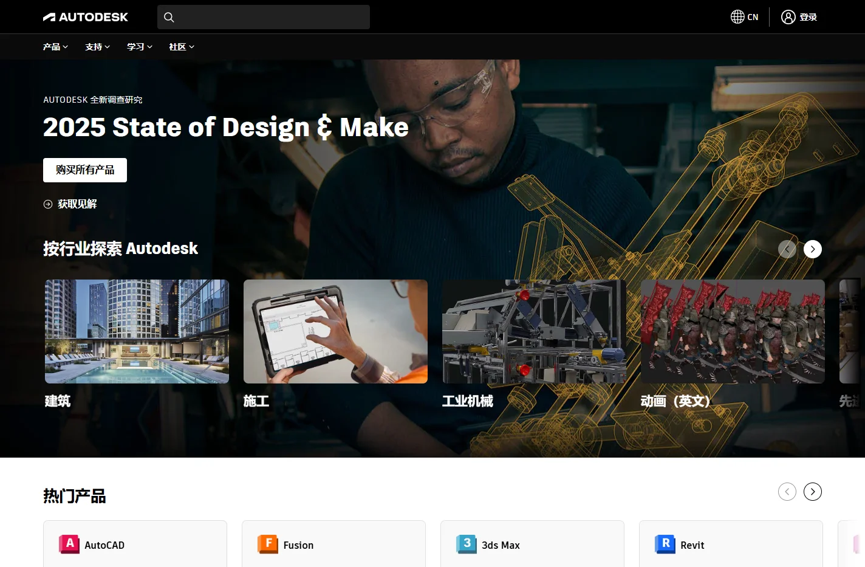Click the user account icon
Image resolution: width=865 pixels, height=567 pixels.
(788, 17)
